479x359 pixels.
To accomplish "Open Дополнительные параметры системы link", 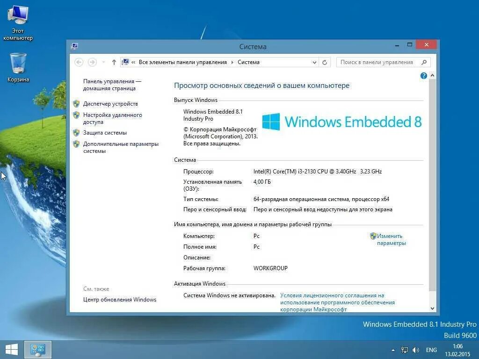I will [x=121, y=147].
